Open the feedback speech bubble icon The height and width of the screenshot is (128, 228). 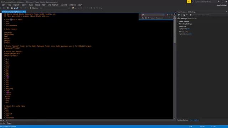193,1
